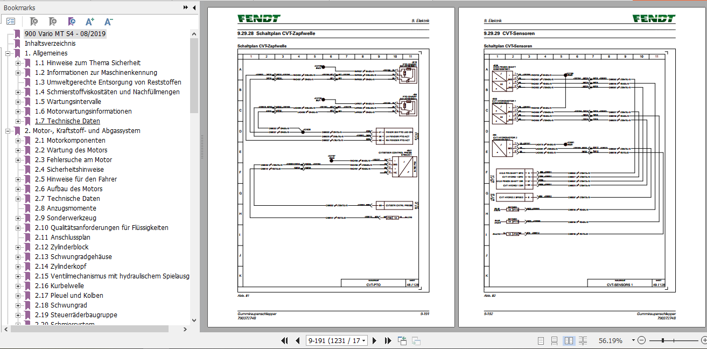
Task: Go to the previous page
Action: point(297,340)
